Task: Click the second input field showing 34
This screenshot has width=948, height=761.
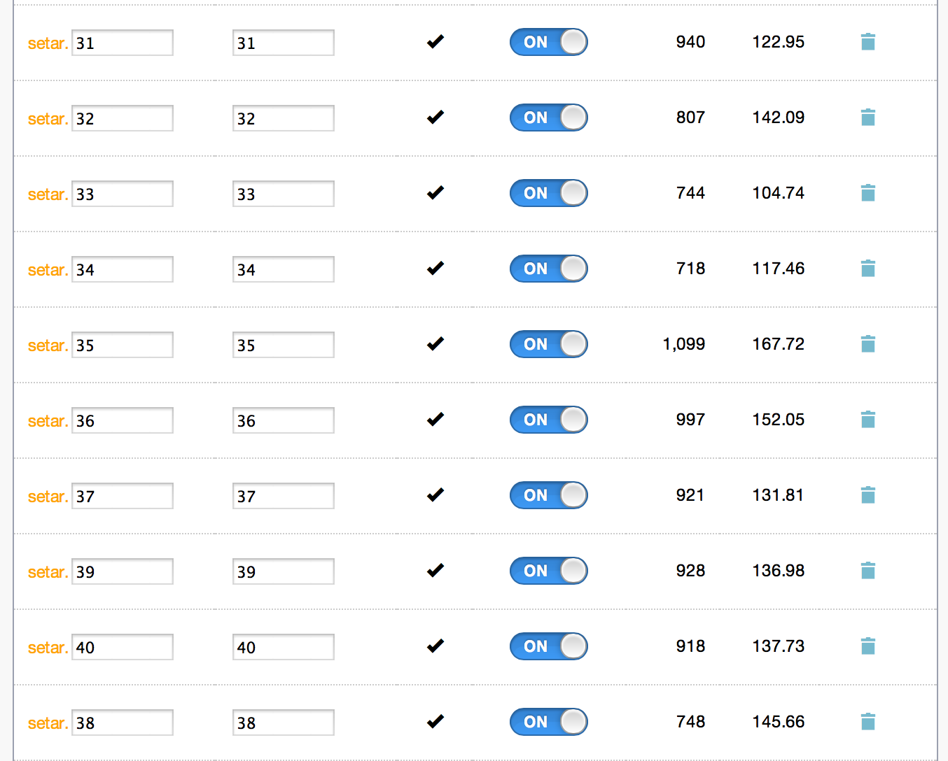Action: [x=284, y=269]
